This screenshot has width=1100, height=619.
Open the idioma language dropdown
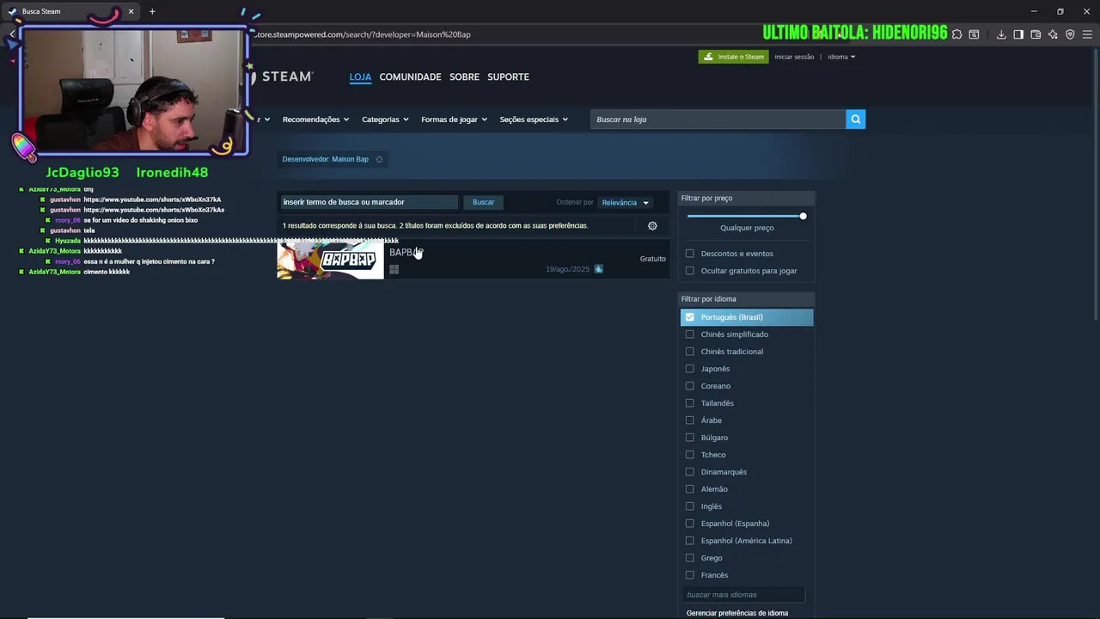tap(841, 57)
